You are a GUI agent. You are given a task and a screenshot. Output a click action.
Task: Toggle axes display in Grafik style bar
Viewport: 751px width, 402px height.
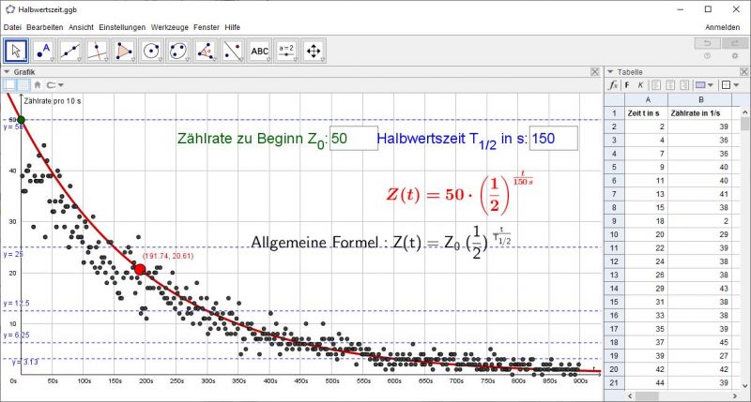tap(9, 85)
